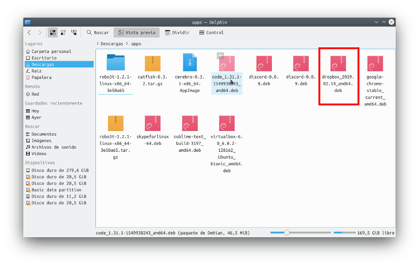Screen dimensions: 419x266
Task: Open Disco duro de 11,2 GiB
Action: pos(59,196)
